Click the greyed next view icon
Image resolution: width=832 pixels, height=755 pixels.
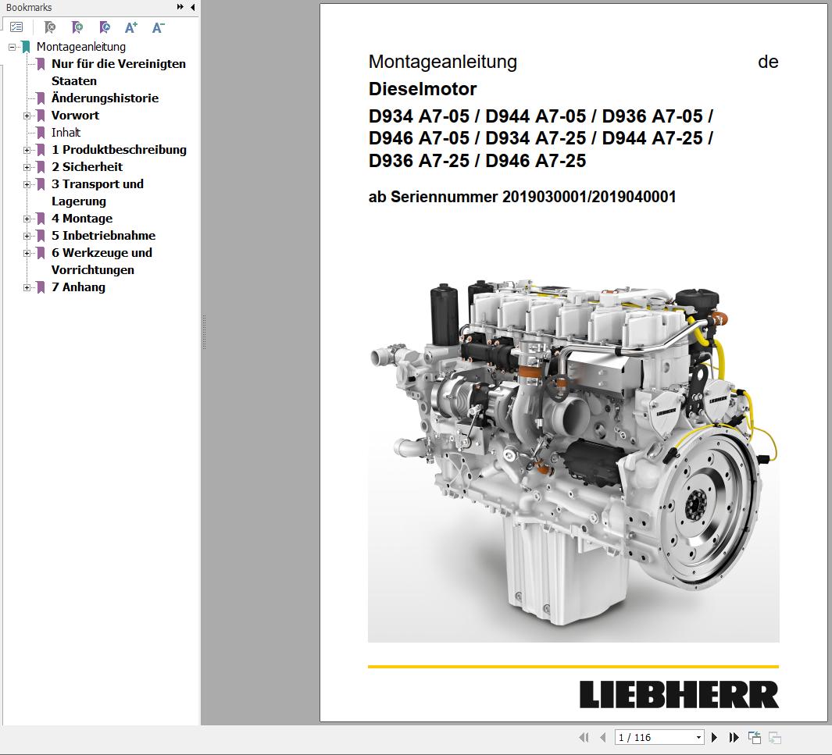coord(775,737)
